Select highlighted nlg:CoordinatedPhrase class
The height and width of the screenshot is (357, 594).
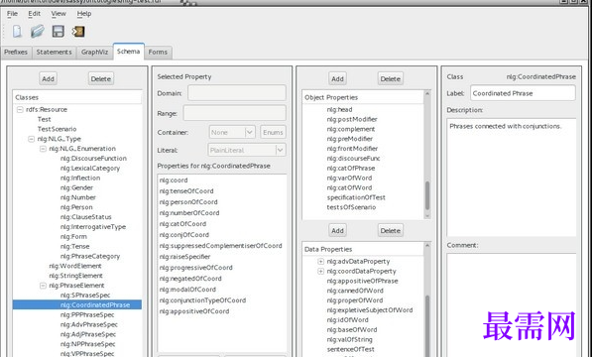pos(77,305)
